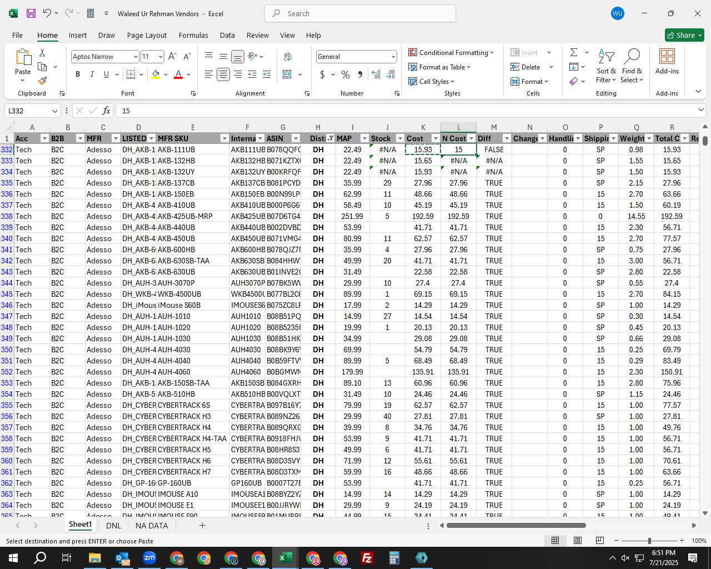Open Find & Select magnifier

(x=632, y=66)
